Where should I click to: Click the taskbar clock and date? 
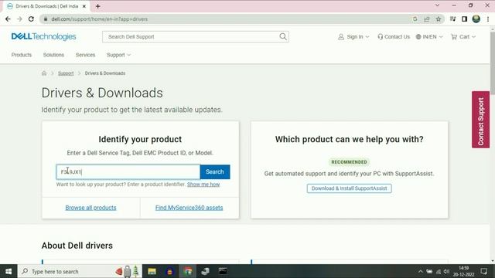tap(464, 271)
